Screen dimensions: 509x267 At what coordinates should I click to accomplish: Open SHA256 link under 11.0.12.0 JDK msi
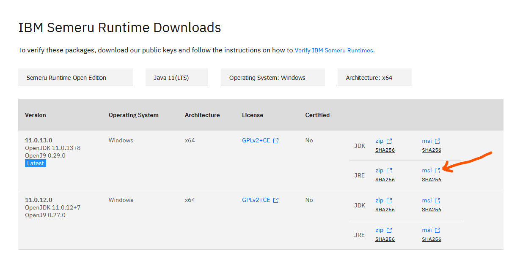431,210
